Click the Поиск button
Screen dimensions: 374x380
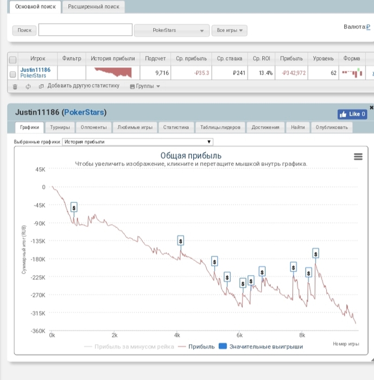click(x=24, y=30)
